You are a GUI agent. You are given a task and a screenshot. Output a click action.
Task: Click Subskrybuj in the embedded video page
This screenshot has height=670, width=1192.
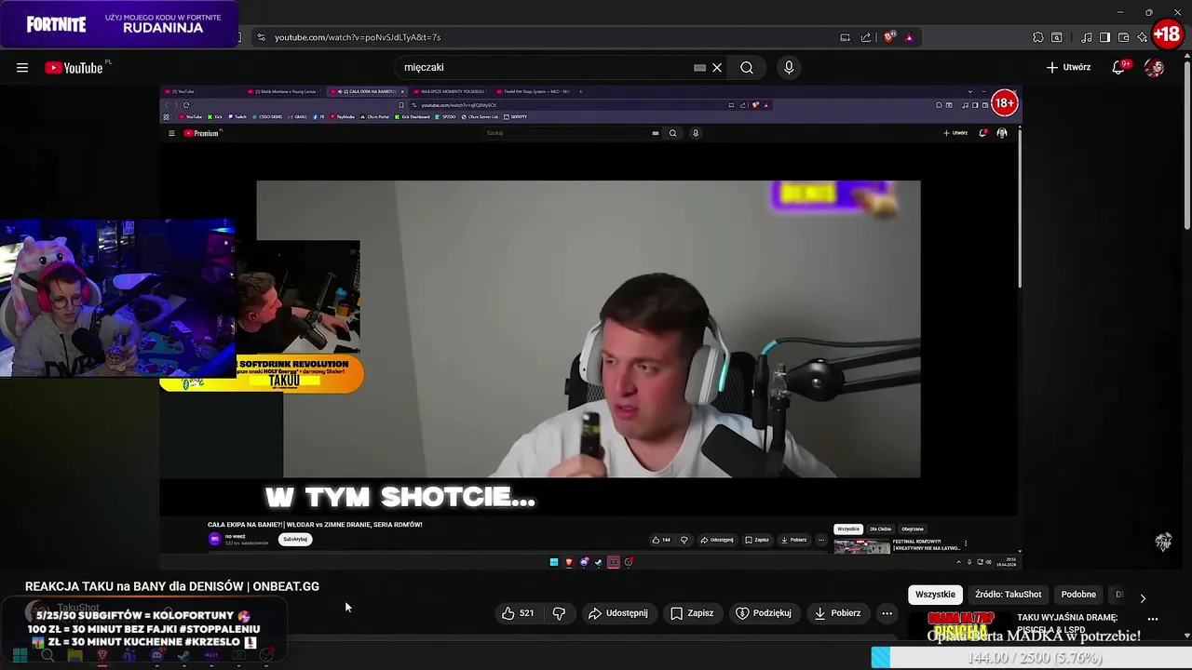click(x=295, y=539)
